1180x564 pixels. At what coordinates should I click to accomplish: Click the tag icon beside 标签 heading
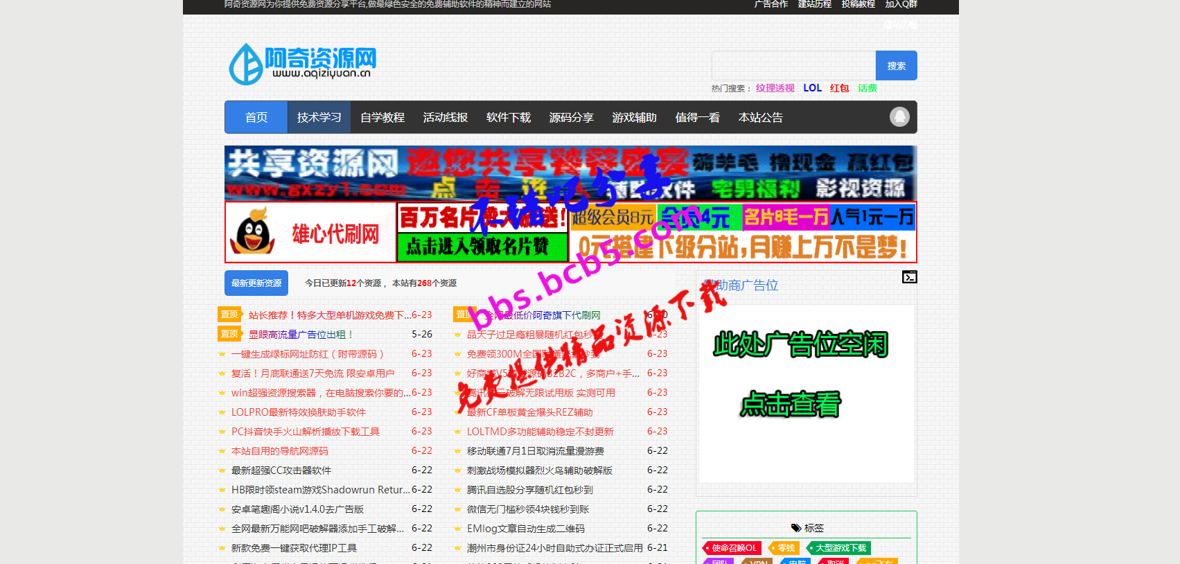[795, 528]
